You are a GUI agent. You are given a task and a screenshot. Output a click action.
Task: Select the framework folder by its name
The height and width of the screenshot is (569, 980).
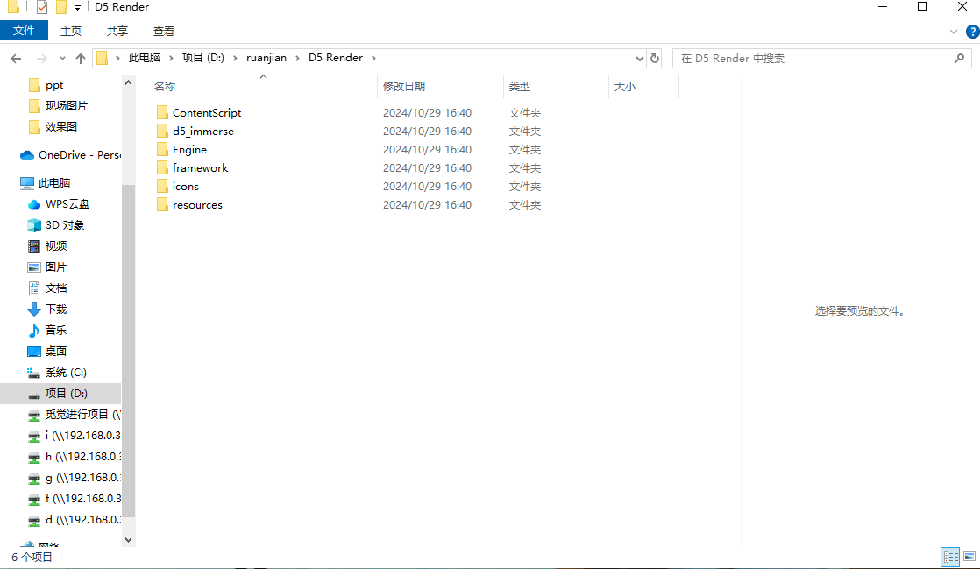200,167
